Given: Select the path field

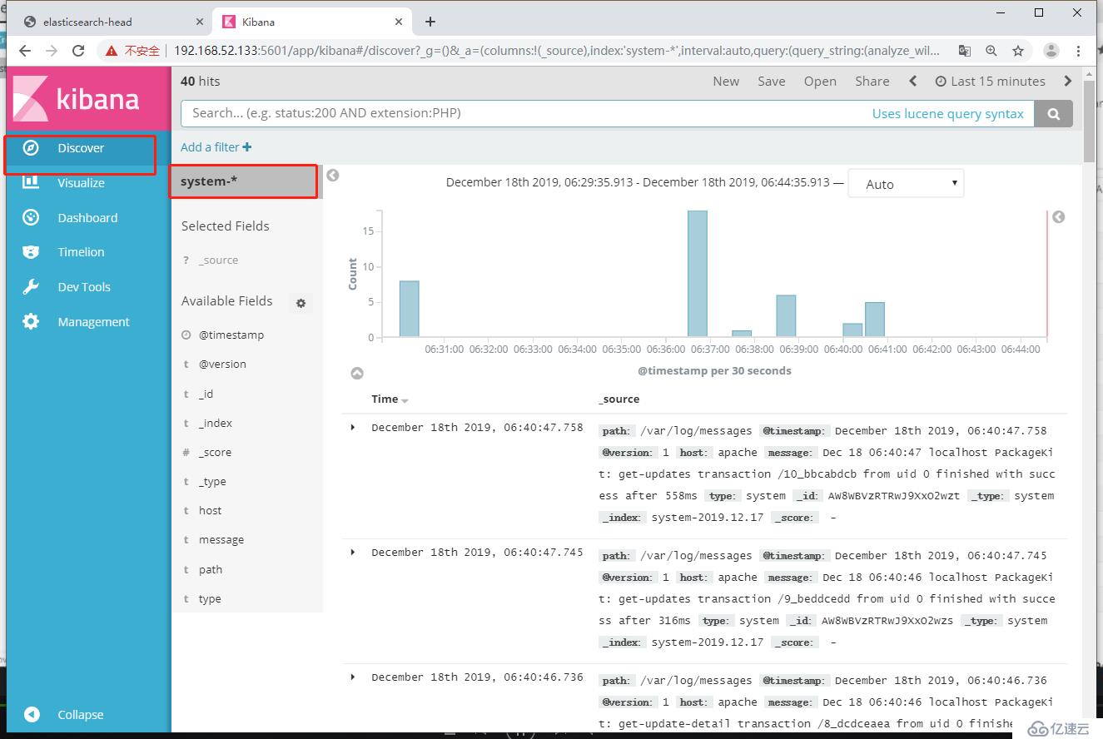Looking at the screenshot, I should tap(210, 570).
